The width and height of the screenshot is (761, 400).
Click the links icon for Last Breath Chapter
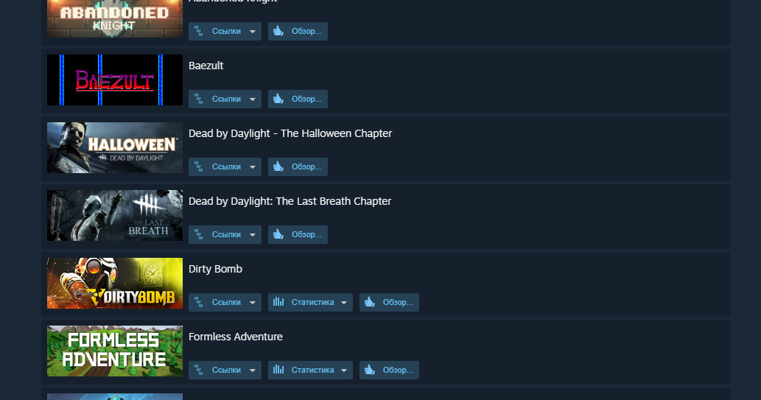(x=198, y=235)
